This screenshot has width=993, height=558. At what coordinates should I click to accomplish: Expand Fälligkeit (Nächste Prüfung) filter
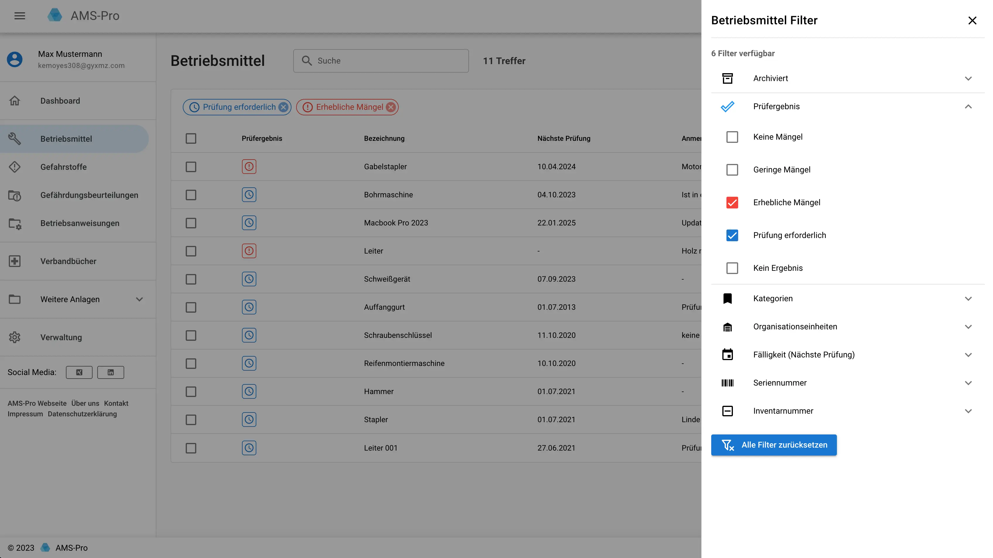[968, 355]
